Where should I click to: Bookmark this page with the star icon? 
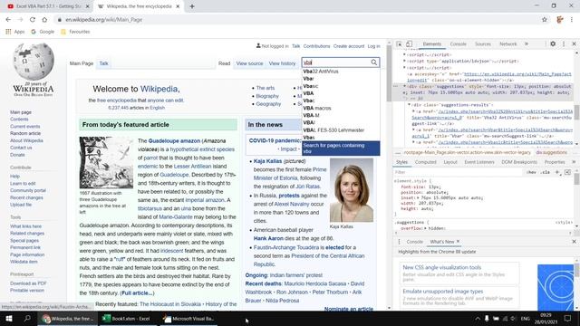tap(545, 20)
